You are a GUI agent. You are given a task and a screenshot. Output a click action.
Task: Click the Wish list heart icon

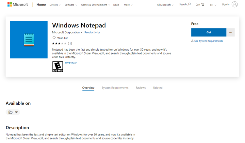(x=54, y=38)
